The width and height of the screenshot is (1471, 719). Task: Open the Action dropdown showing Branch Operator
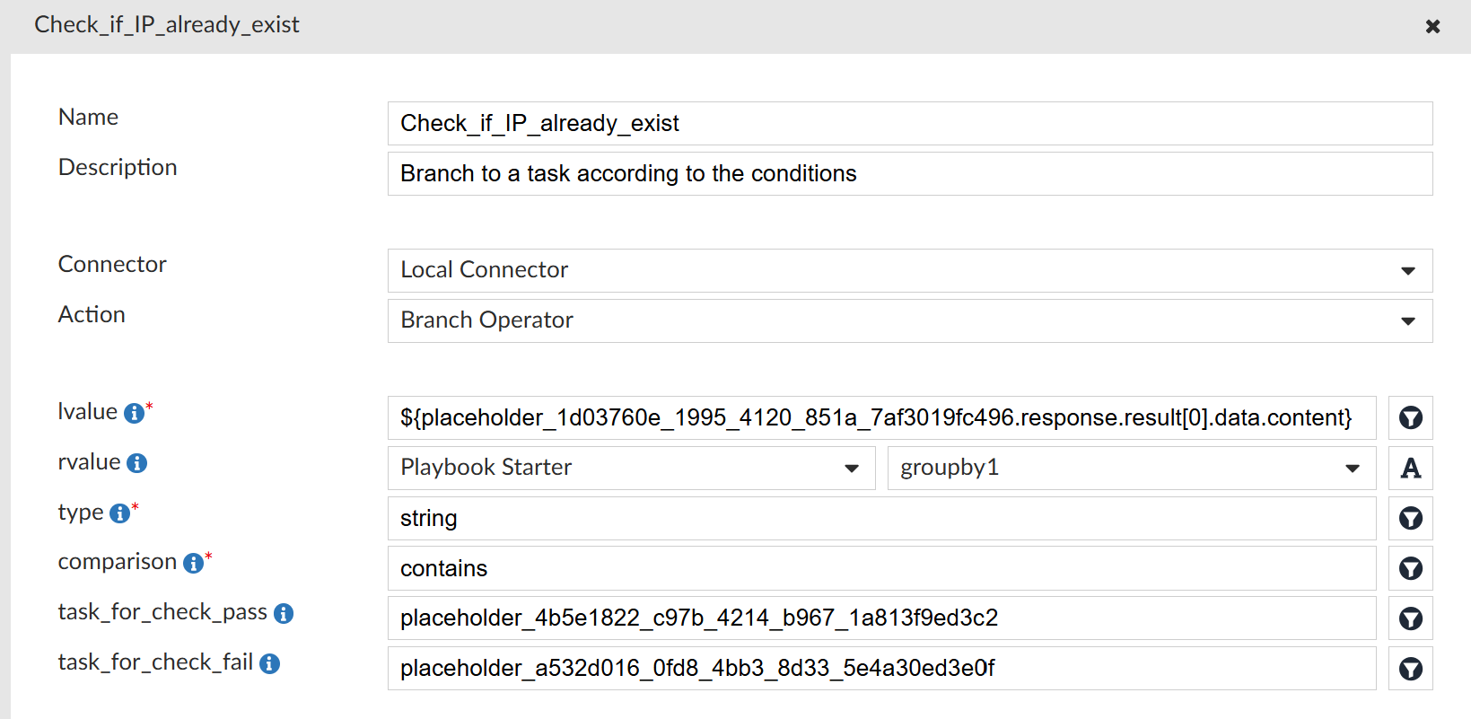click(910, 320)
